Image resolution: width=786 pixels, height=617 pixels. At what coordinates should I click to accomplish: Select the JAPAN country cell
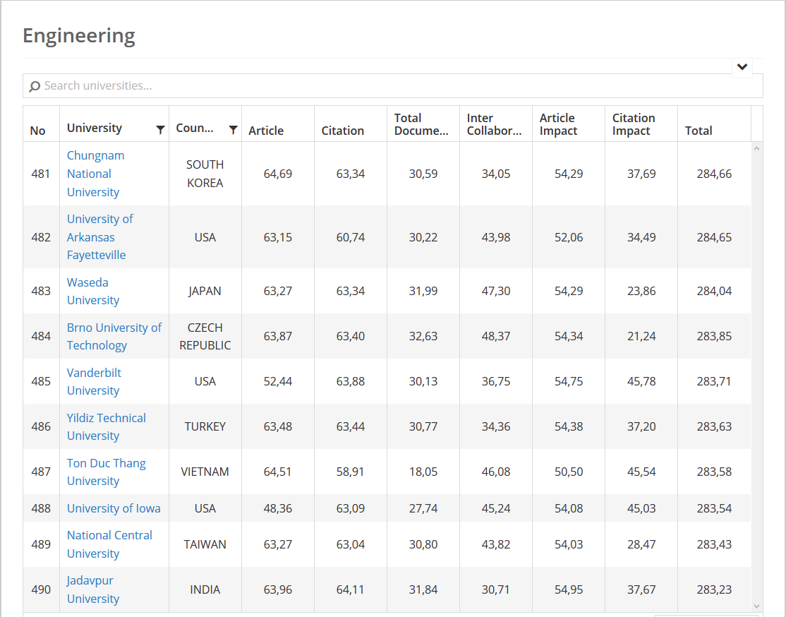(205, 291)
